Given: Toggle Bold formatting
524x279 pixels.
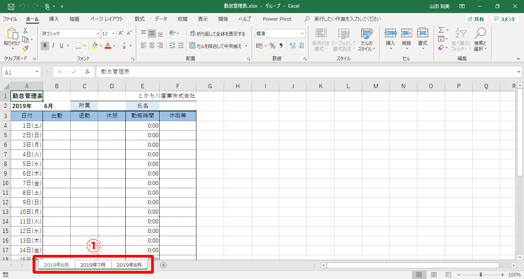Looking at the screenshot, I should coord(45,46).
